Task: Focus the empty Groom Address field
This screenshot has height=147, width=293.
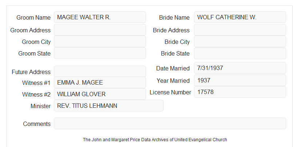Action: pos(100,30)
